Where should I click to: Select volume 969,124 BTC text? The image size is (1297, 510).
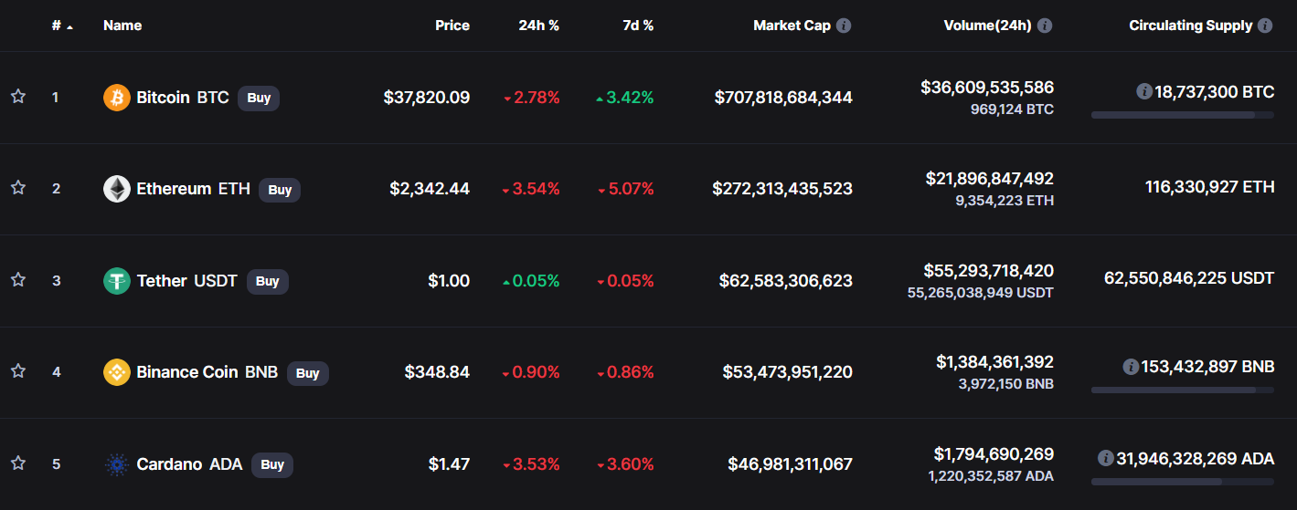(x=1012, y=109)
